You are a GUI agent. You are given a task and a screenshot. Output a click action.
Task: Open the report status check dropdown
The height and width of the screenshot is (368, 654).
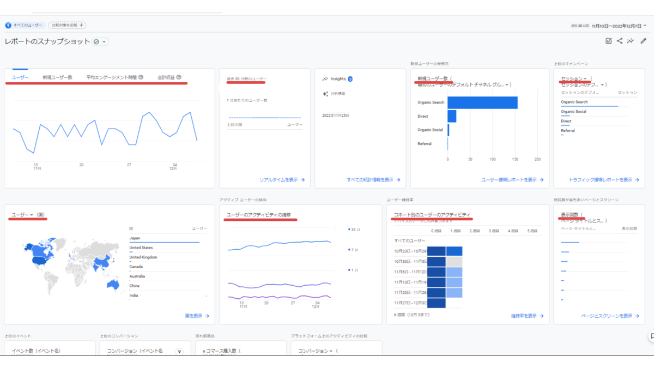tap(100, 41)
